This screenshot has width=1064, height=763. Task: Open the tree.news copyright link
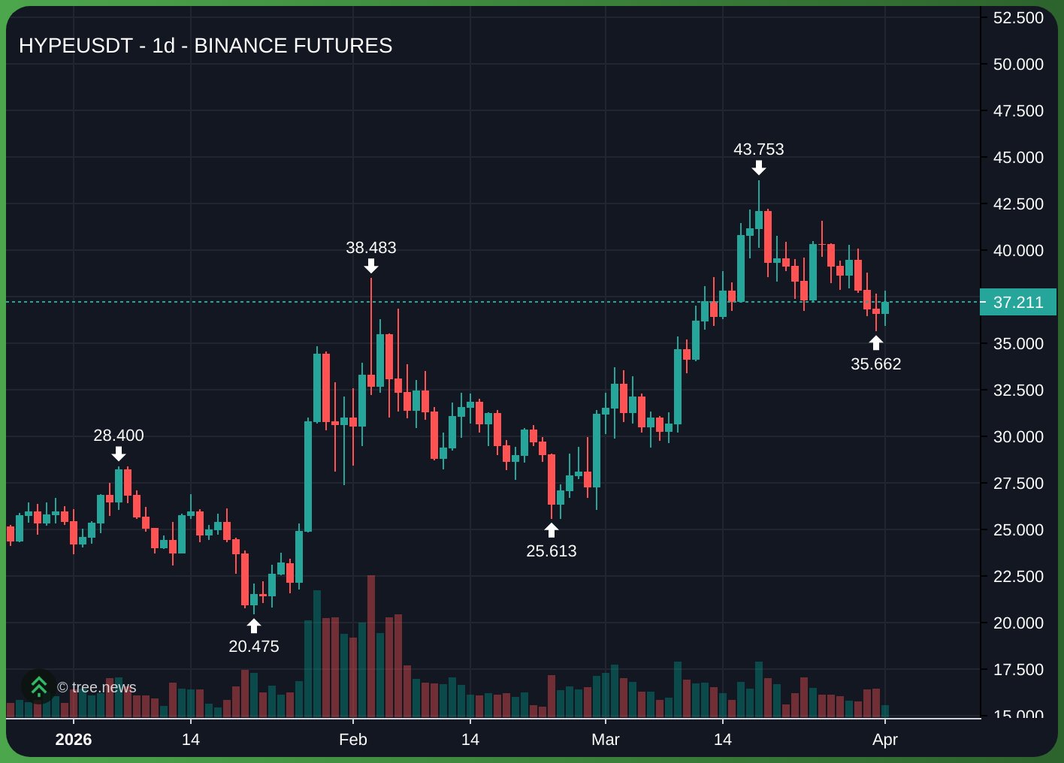[x=97, y=687]
